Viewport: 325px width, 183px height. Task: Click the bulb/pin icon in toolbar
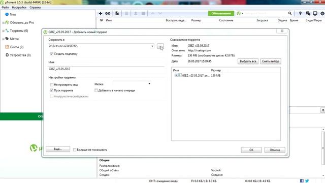coord(300,14)
